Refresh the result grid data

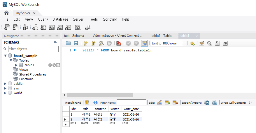click(96, 103)
